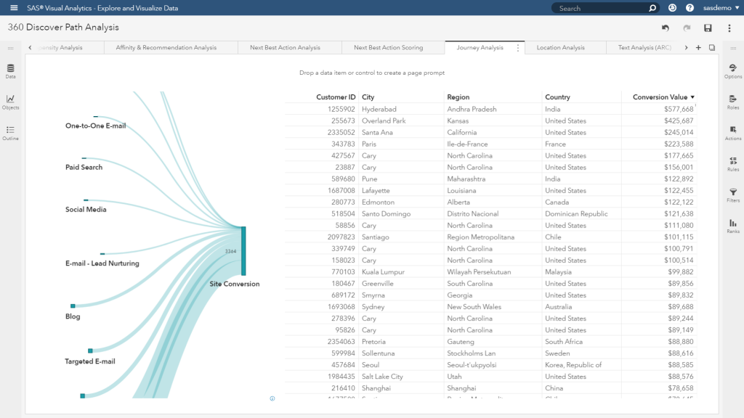744x418 pixels.
Task: Open the Objects panel
Action: pos(10,102)
